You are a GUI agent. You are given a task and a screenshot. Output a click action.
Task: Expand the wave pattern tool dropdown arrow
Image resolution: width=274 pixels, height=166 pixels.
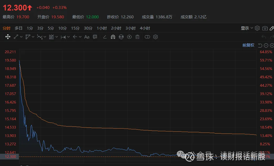(45, 37)
